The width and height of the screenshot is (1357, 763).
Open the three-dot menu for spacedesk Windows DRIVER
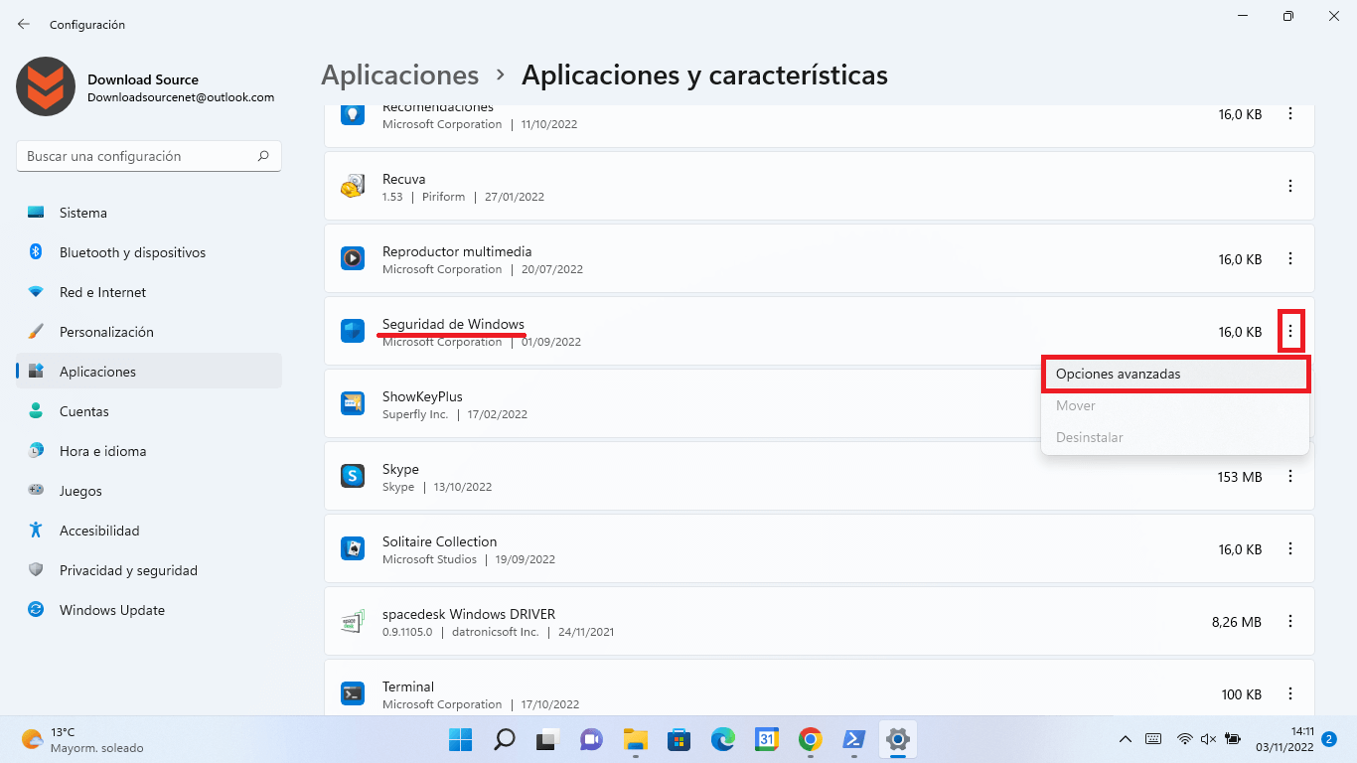[1290, 622]
